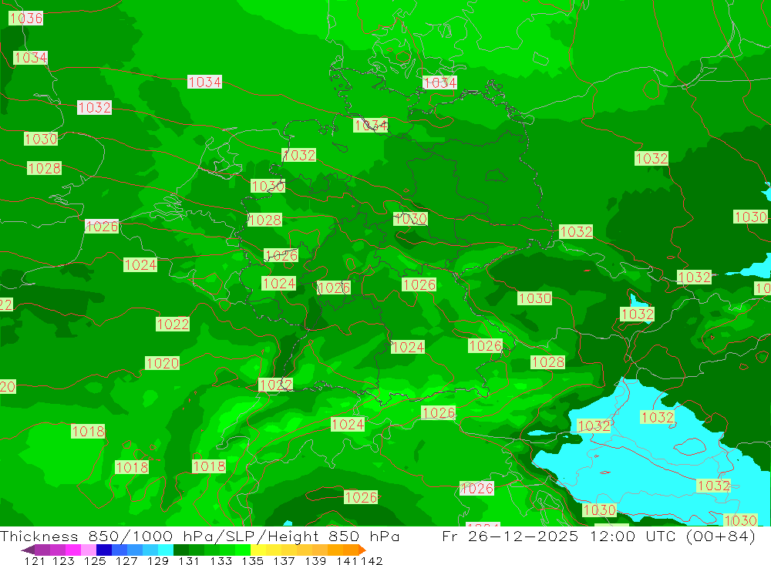The height and width of the screenshot is (565, 771).
Task: Click the 'Thickness 850/1000 hPa/SLP/Height 850 hPa' title
Action: click(200, 536)
